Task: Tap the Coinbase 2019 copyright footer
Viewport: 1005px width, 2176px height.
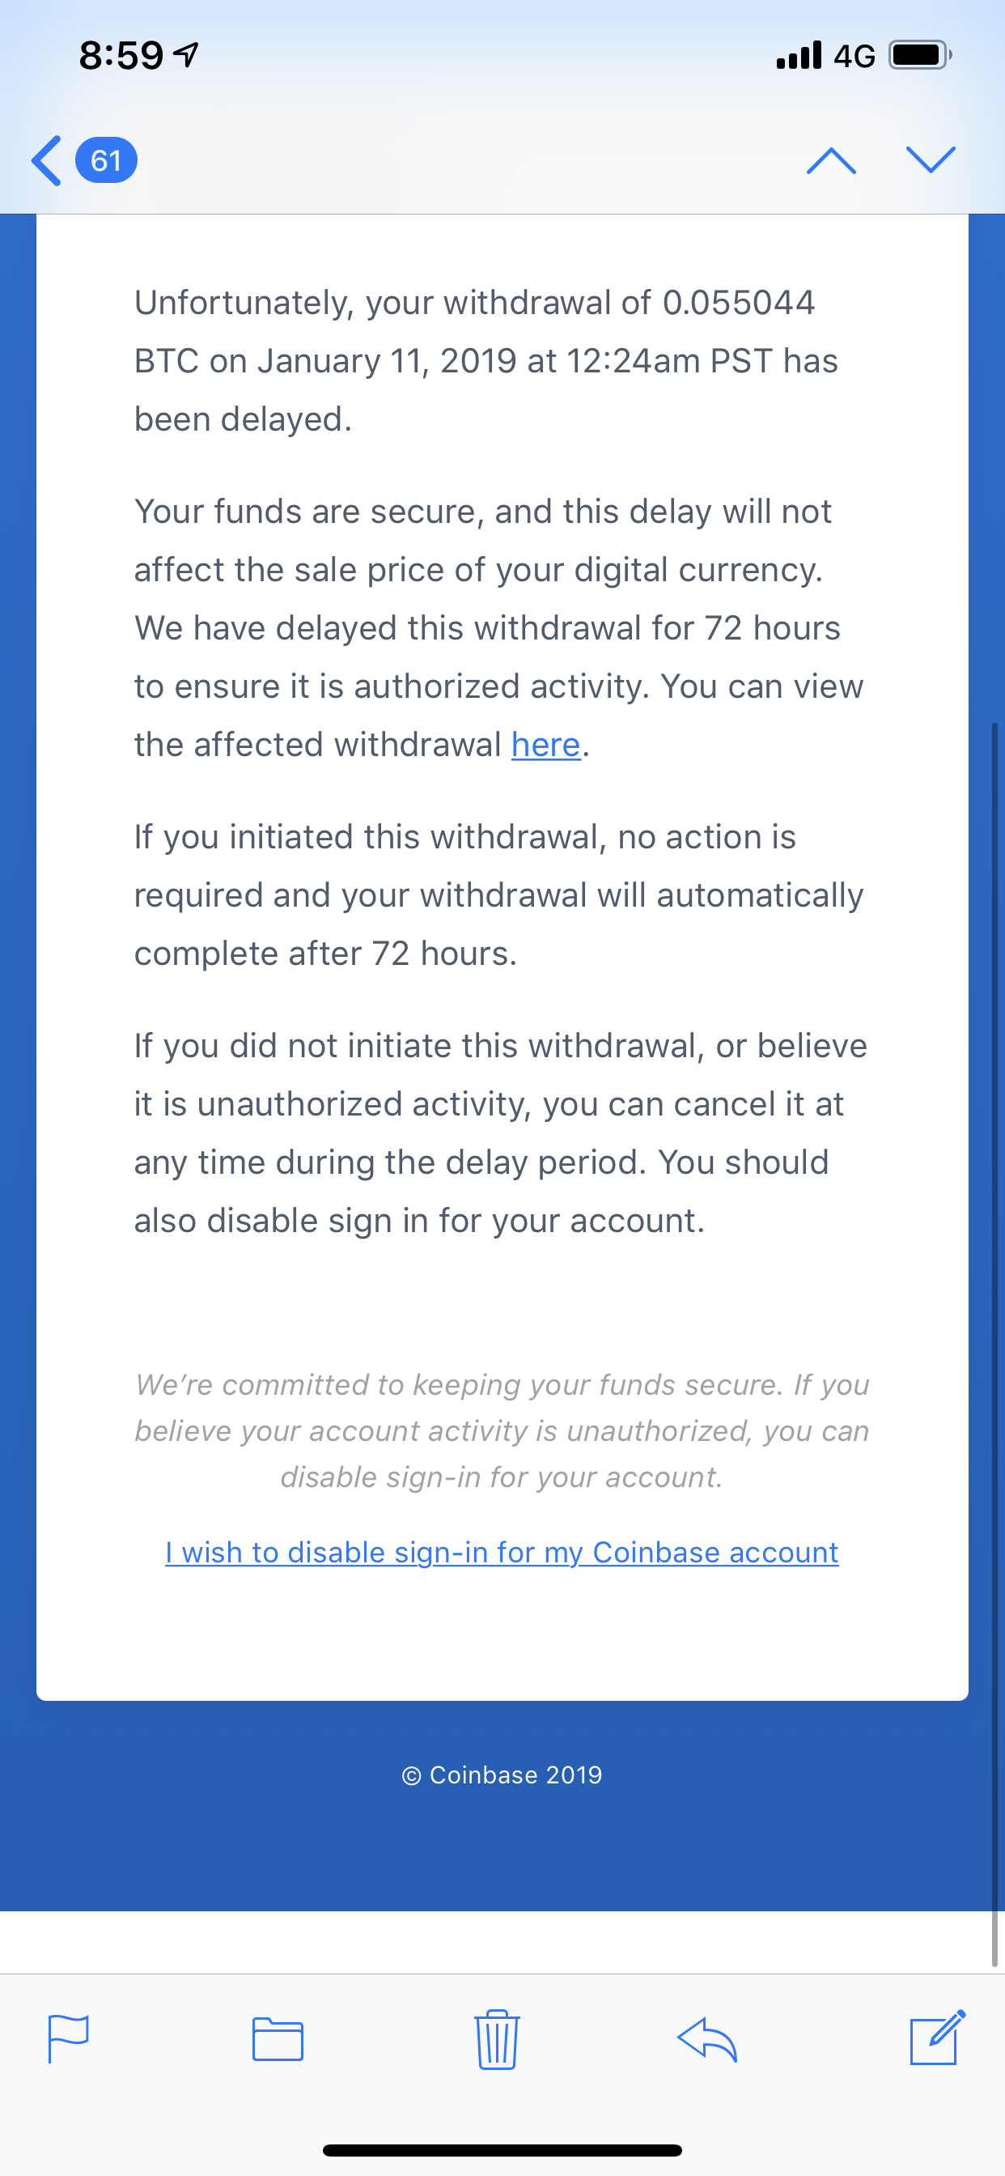Action: pyautogui.click(x=502, y=1774)
